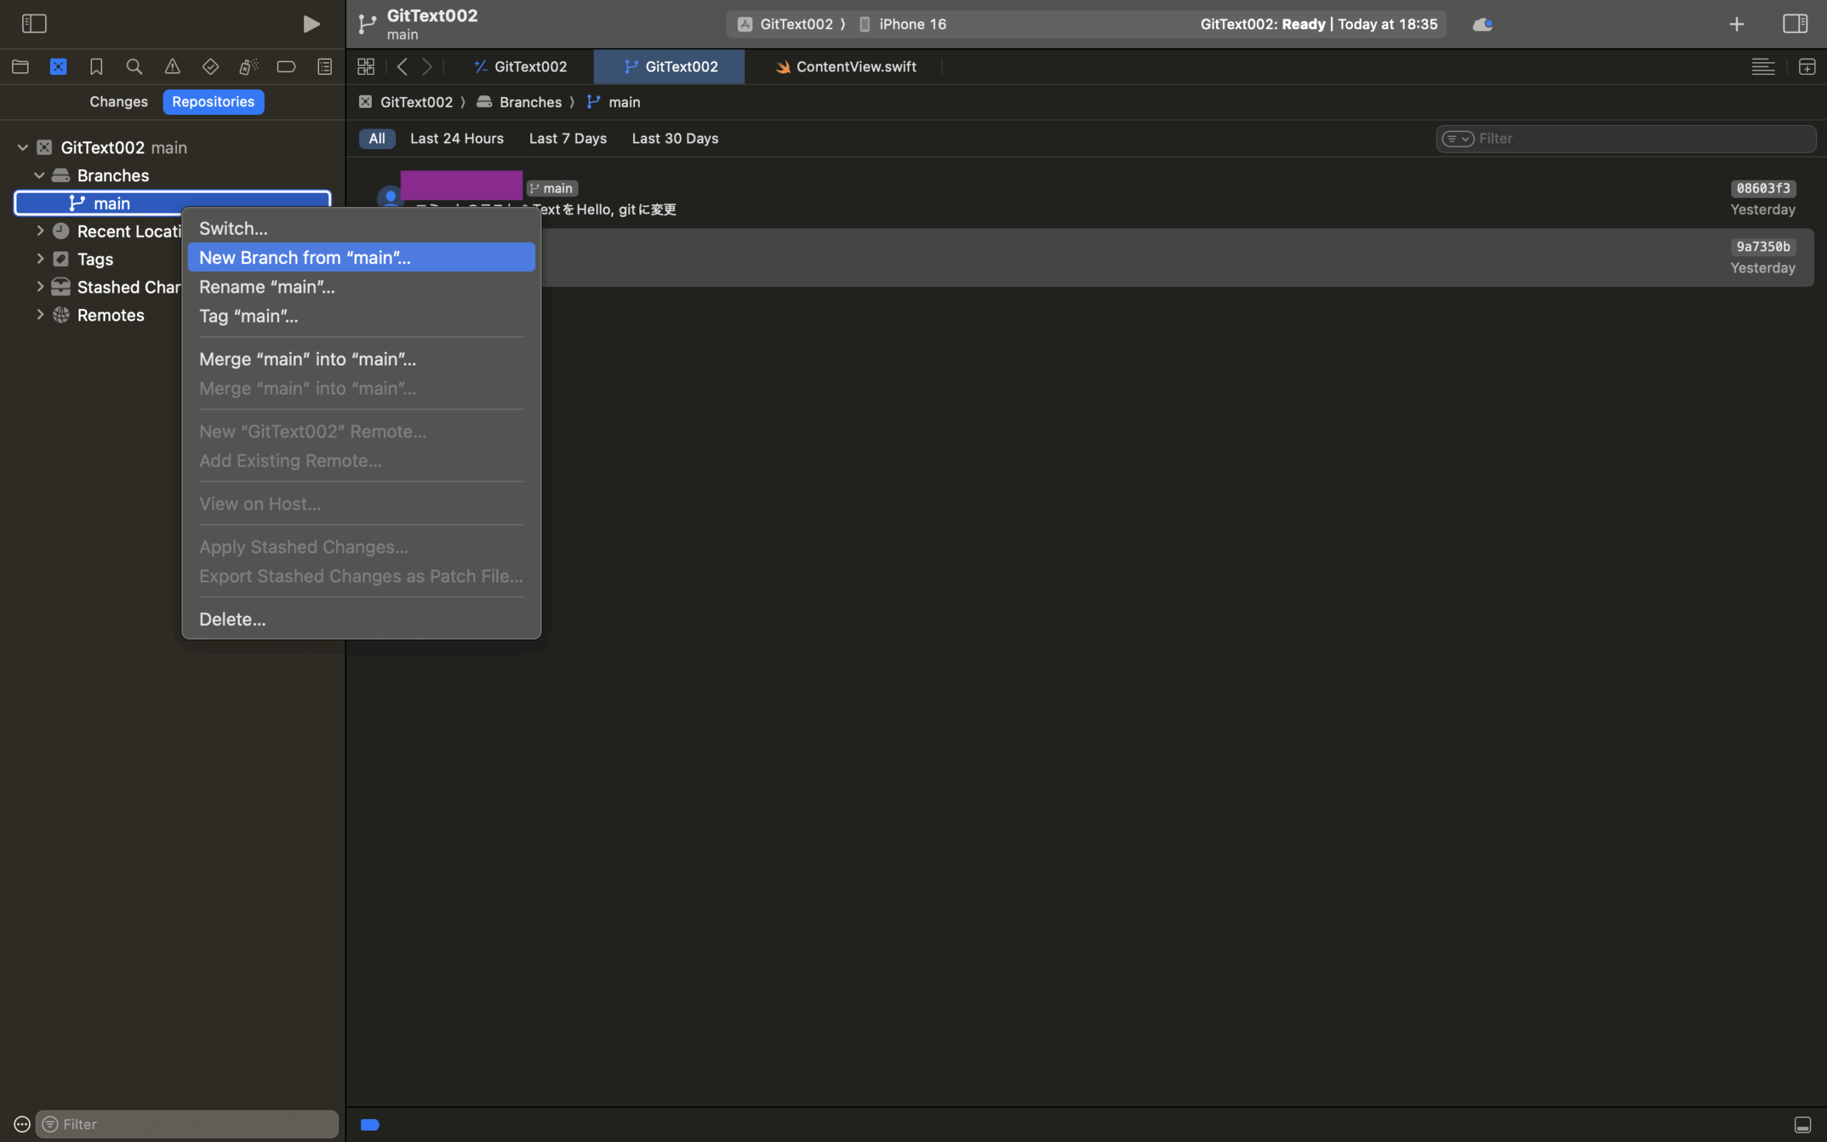The width and height of the screenshot is (1827, 1142).
Task: Filter commits to Last 30 Days
Action: tap(675, 138)
